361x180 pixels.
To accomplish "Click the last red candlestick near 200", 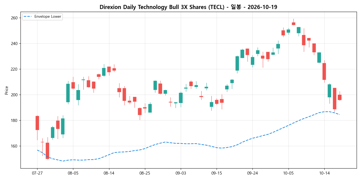I will [x=340, y=97].
